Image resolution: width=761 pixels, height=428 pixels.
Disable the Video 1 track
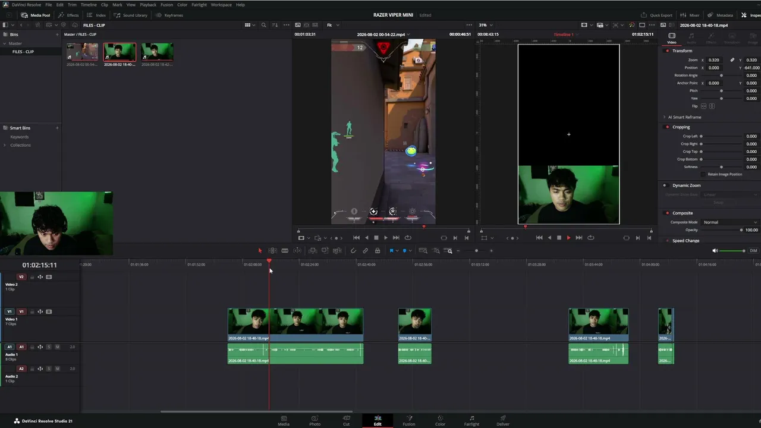click(x=49, y=311)
